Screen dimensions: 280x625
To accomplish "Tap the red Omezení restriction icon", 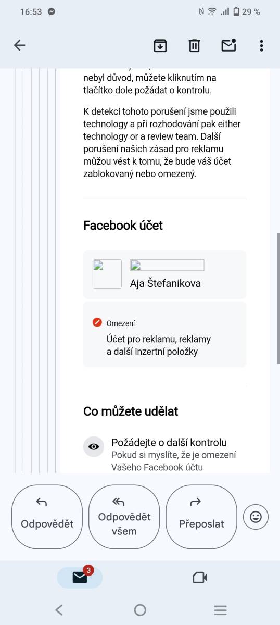I will tap(97, 322).
